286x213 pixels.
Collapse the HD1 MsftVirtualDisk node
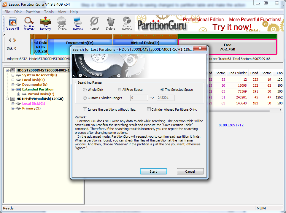7,99
